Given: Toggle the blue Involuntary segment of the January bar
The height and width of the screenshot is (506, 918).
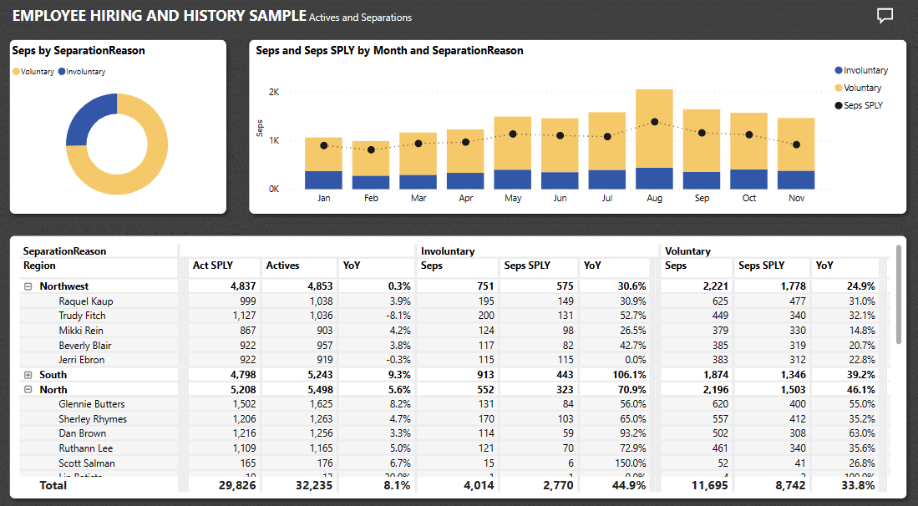Looking at the screenshot, I should coord(323,177).
